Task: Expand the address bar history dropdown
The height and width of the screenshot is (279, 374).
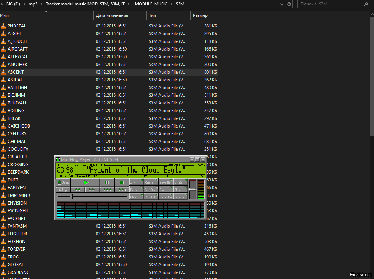Action: 281,4
